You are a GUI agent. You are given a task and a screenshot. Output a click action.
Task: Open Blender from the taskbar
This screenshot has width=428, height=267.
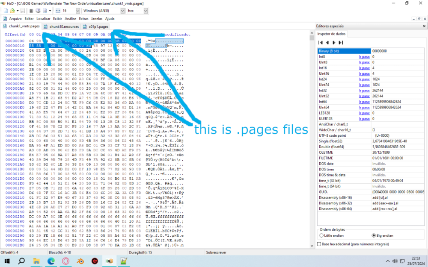(80, 261)
